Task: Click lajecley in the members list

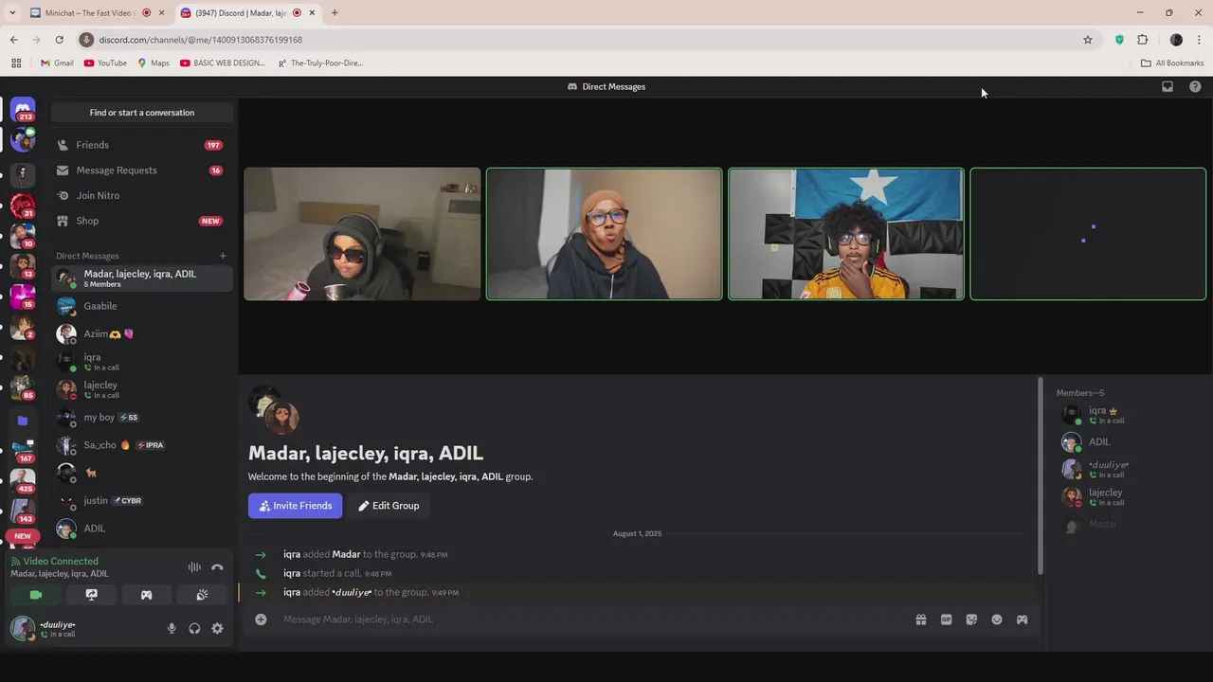Action: [1126, 496]
